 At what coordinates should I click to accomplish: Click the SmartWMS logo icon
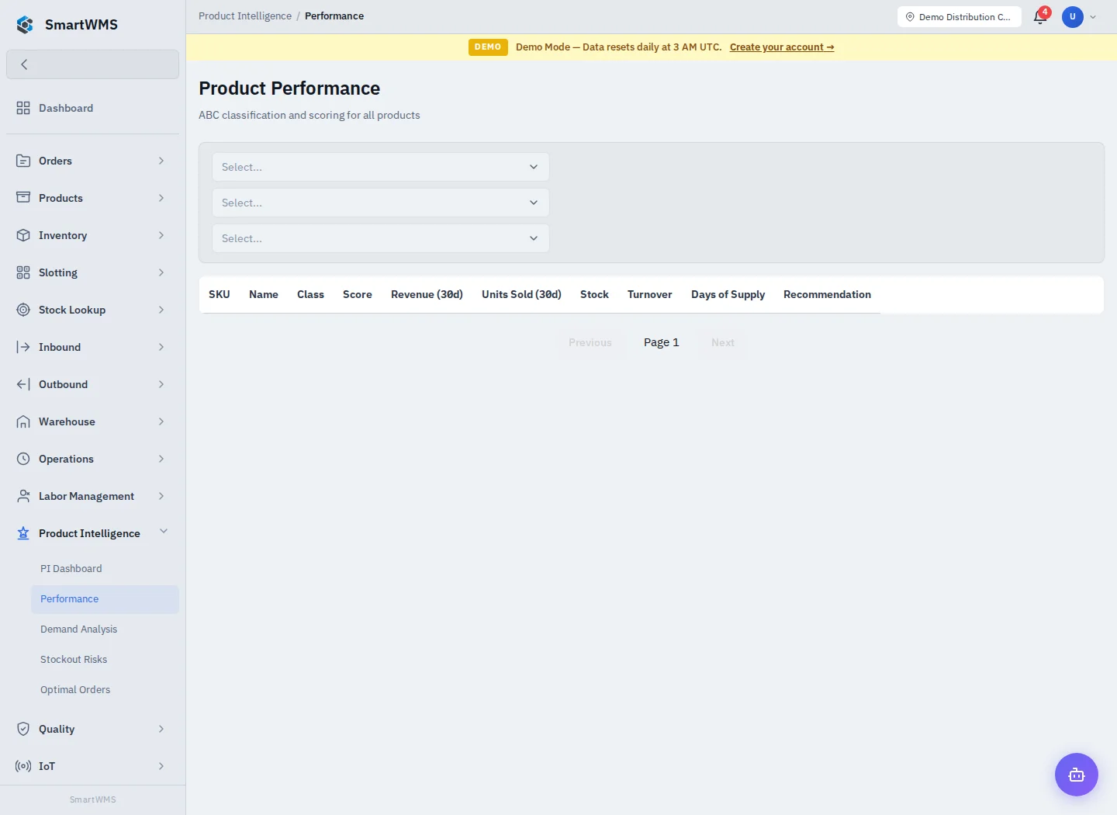coord(25,25)
